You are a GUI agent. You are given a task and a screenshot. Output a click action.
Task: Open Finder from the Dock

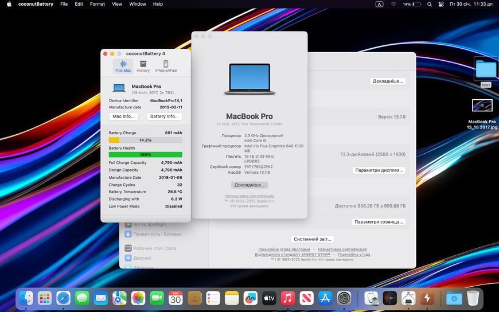pyautogui.click(x=26, y=298)
